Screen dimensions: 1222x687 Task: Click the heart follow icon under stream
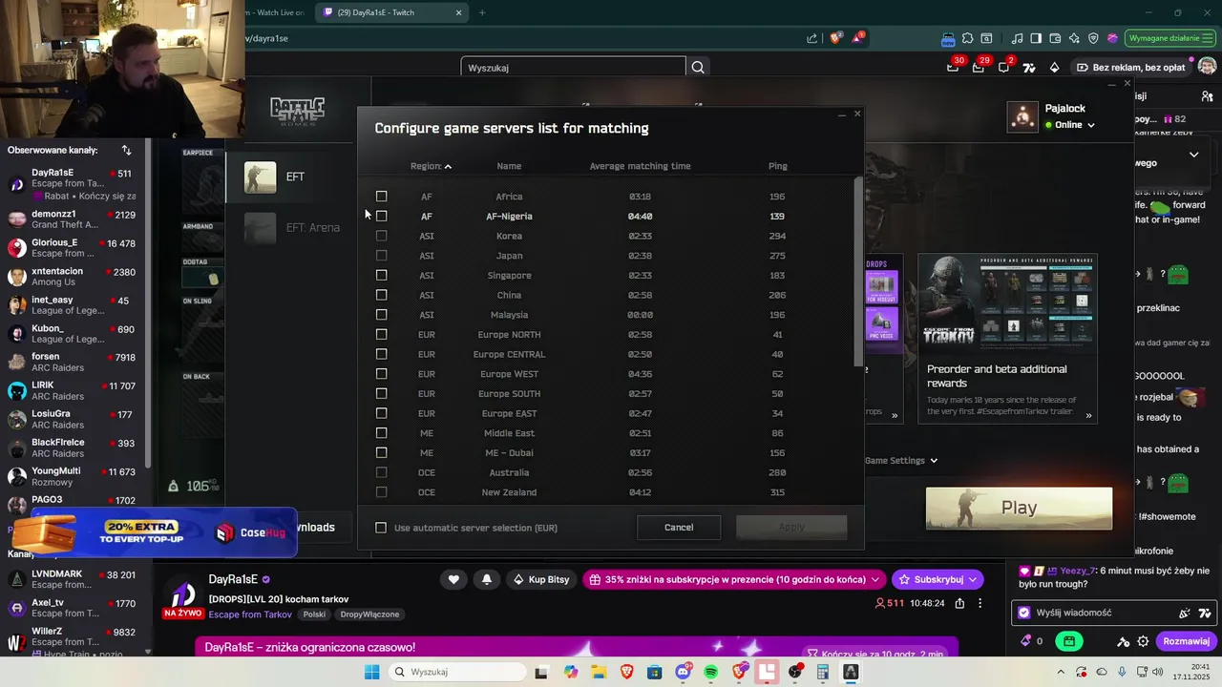coord(453,579)
